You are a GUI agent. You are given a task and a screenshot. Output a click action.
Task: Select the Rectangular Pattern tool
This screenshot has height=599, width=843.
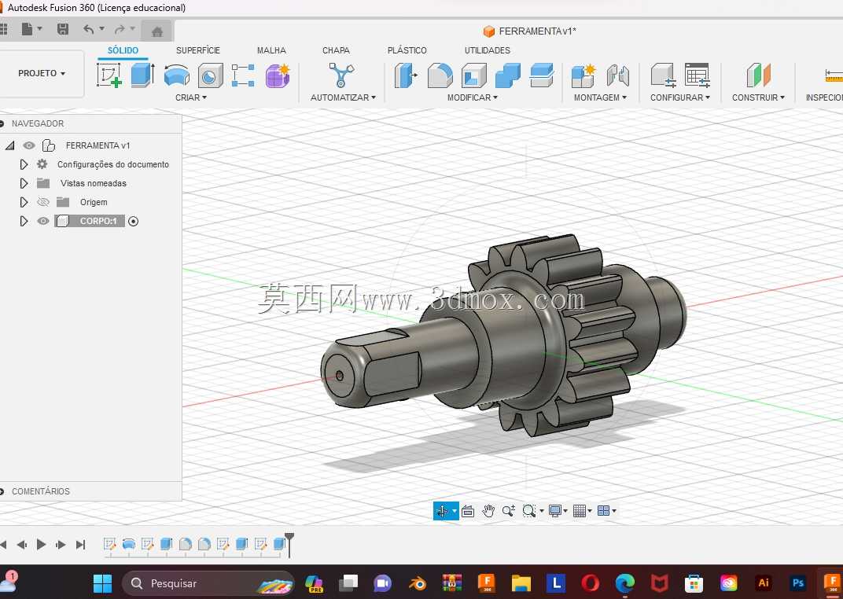tap(243, 75)
